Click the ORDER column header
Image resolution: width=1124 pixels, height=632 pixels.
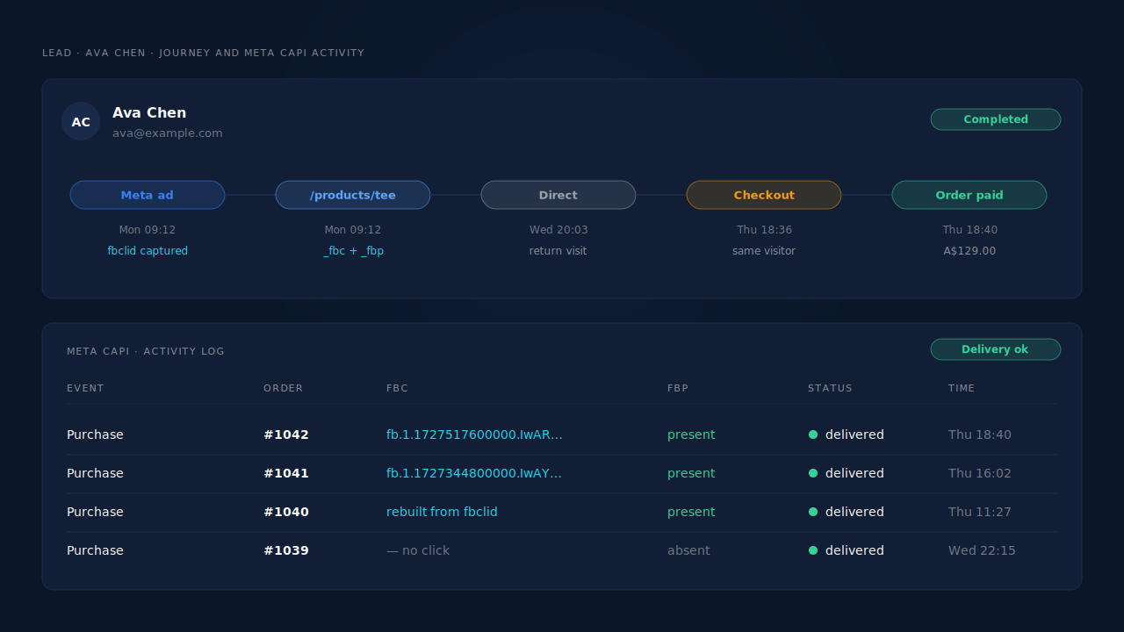tap(283, 388)
